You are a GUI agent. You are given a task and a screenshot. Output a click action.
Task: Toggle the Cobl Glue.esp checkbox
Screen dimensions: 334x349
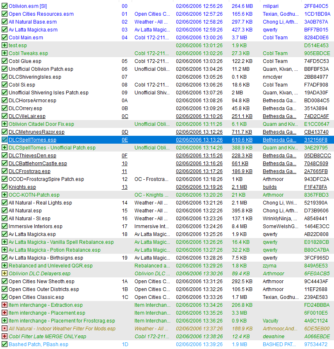click(5, 61)
